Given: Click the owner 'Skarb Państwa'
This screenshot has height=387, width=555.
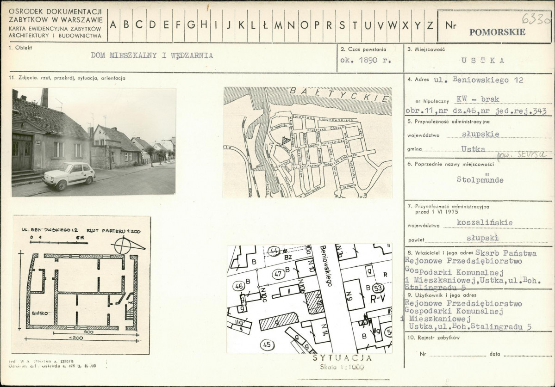Looking at the screenshot, I should [x=506, y=253].
